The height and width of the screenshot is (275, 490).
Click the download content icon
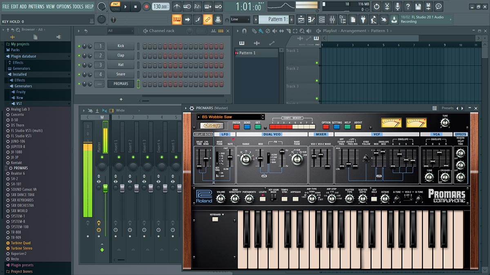tap(394, 19)
